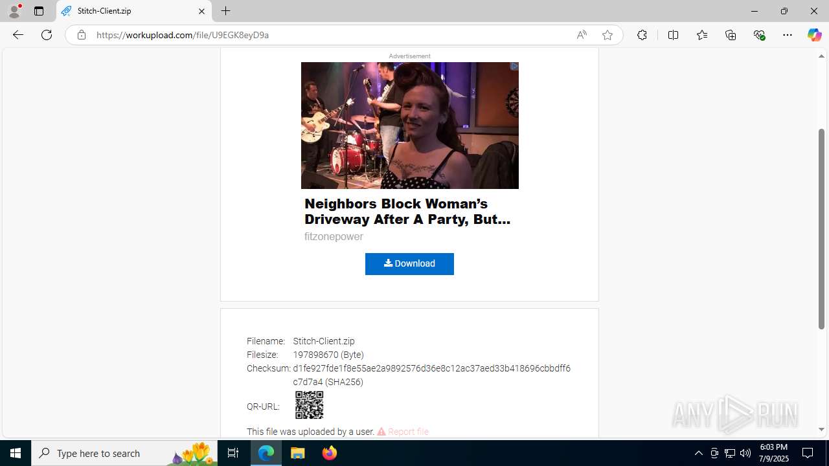Open Settings and more ellipsis menu
The height and width of the screenshot is (466, 829).
click(x=788, y=35)
